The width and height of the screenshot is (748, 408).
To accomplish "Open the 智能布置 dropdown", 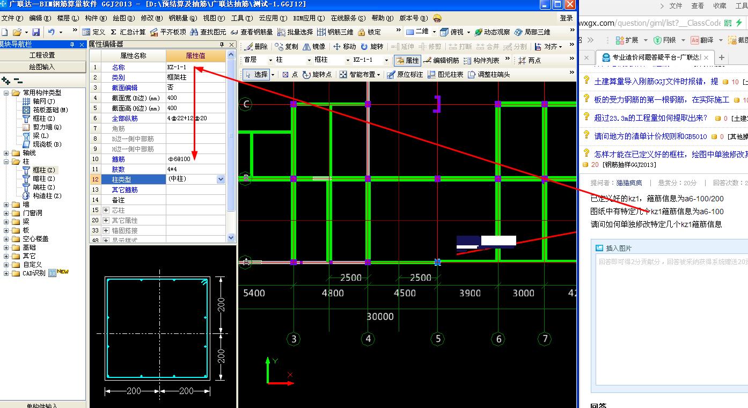I will (x=378, y=75).
